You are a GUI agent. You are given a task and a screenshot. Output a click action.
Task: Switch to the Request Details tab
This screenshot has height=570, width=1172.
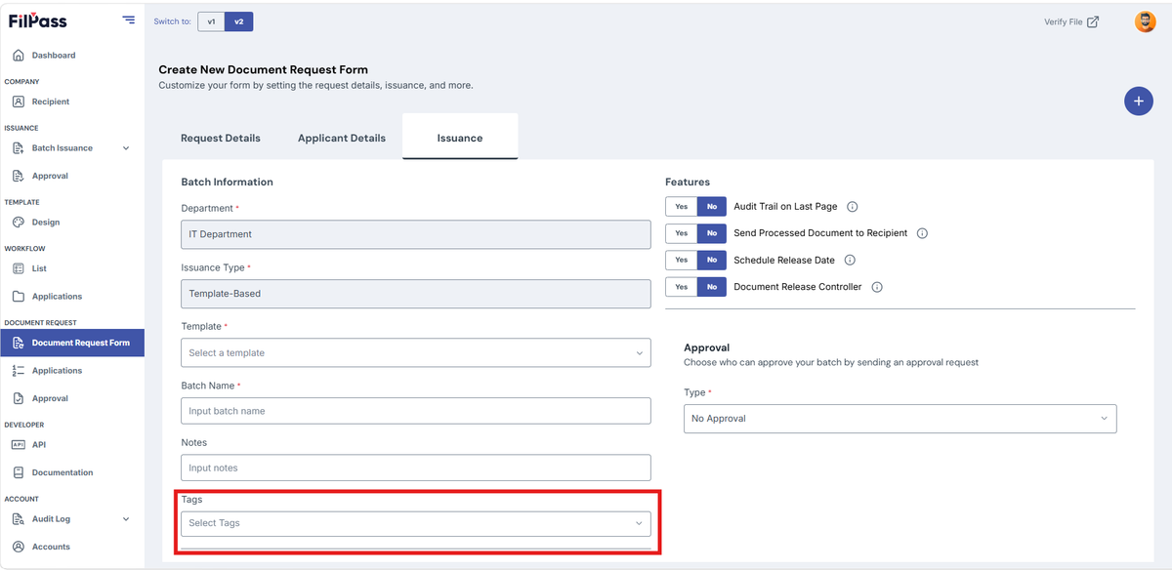point(221,138)
